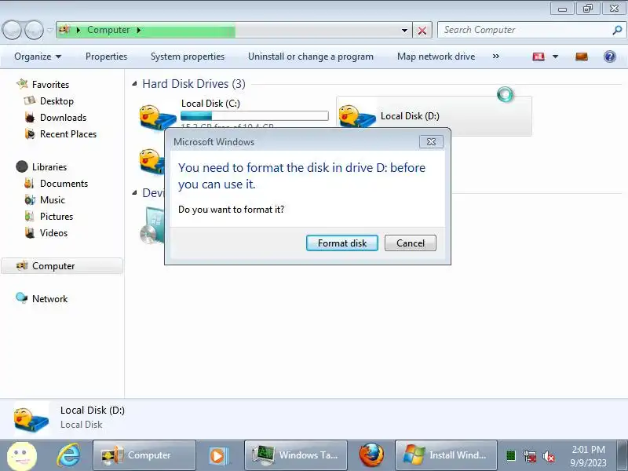
Task: Open the view options dropdown arrow
Action: click(555, 57)
